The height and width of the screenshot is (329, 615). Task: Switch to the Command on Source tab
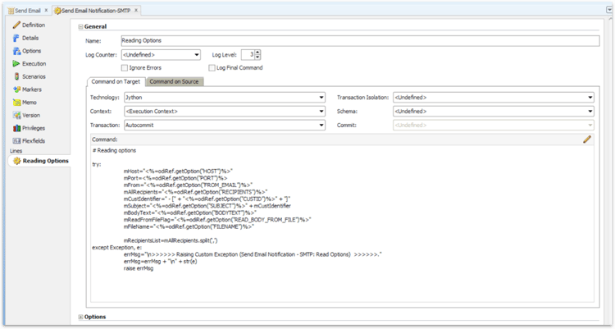click(x=175, y=81)
